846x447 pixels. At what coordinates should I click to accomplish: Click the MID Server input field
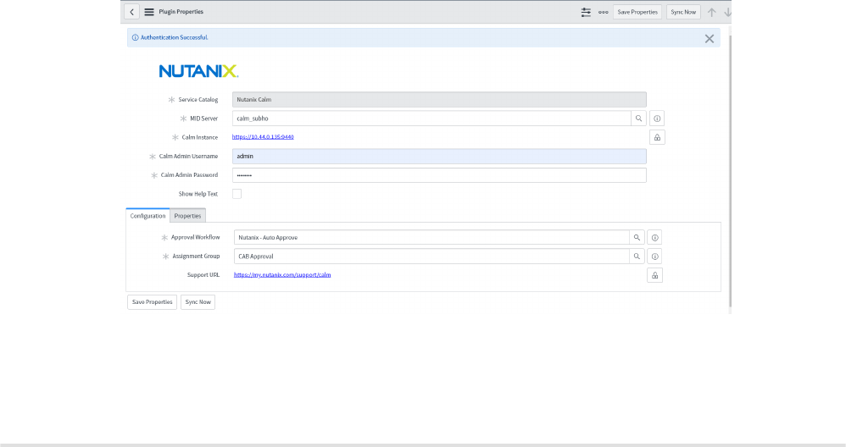coord(431,119)
